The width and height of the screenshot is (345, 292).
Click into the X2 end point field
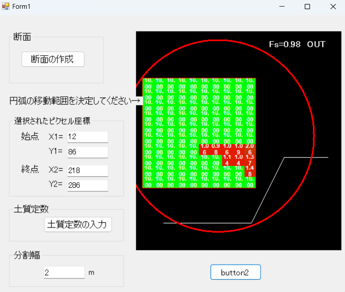[x=88, y=170]
